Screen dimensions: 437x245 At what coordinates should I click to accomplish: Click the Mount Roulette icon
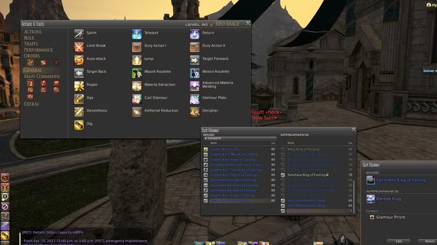(x=137, y=73)
